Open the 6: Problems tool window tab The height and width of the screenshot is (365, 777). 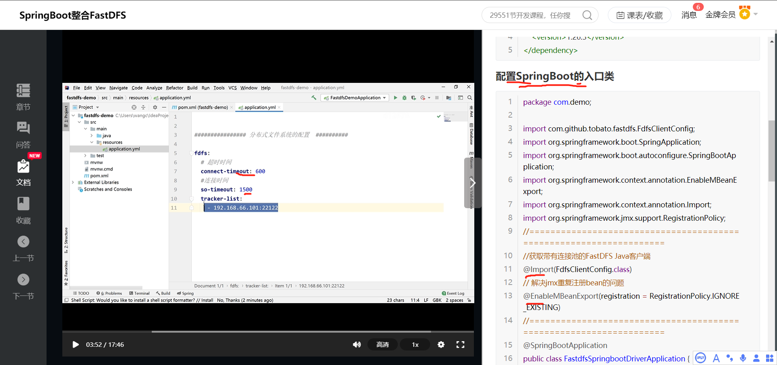pos(109,293)
